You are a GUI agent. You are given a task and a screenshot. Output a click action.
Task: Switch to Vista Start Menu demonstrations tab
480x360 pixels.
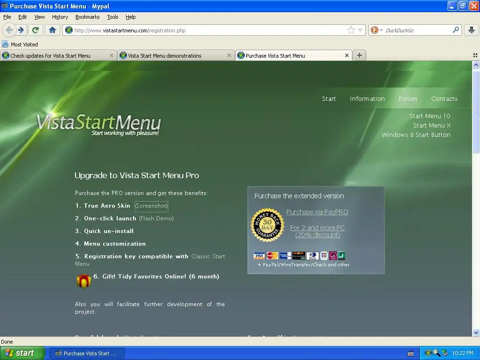pos(176,55)
